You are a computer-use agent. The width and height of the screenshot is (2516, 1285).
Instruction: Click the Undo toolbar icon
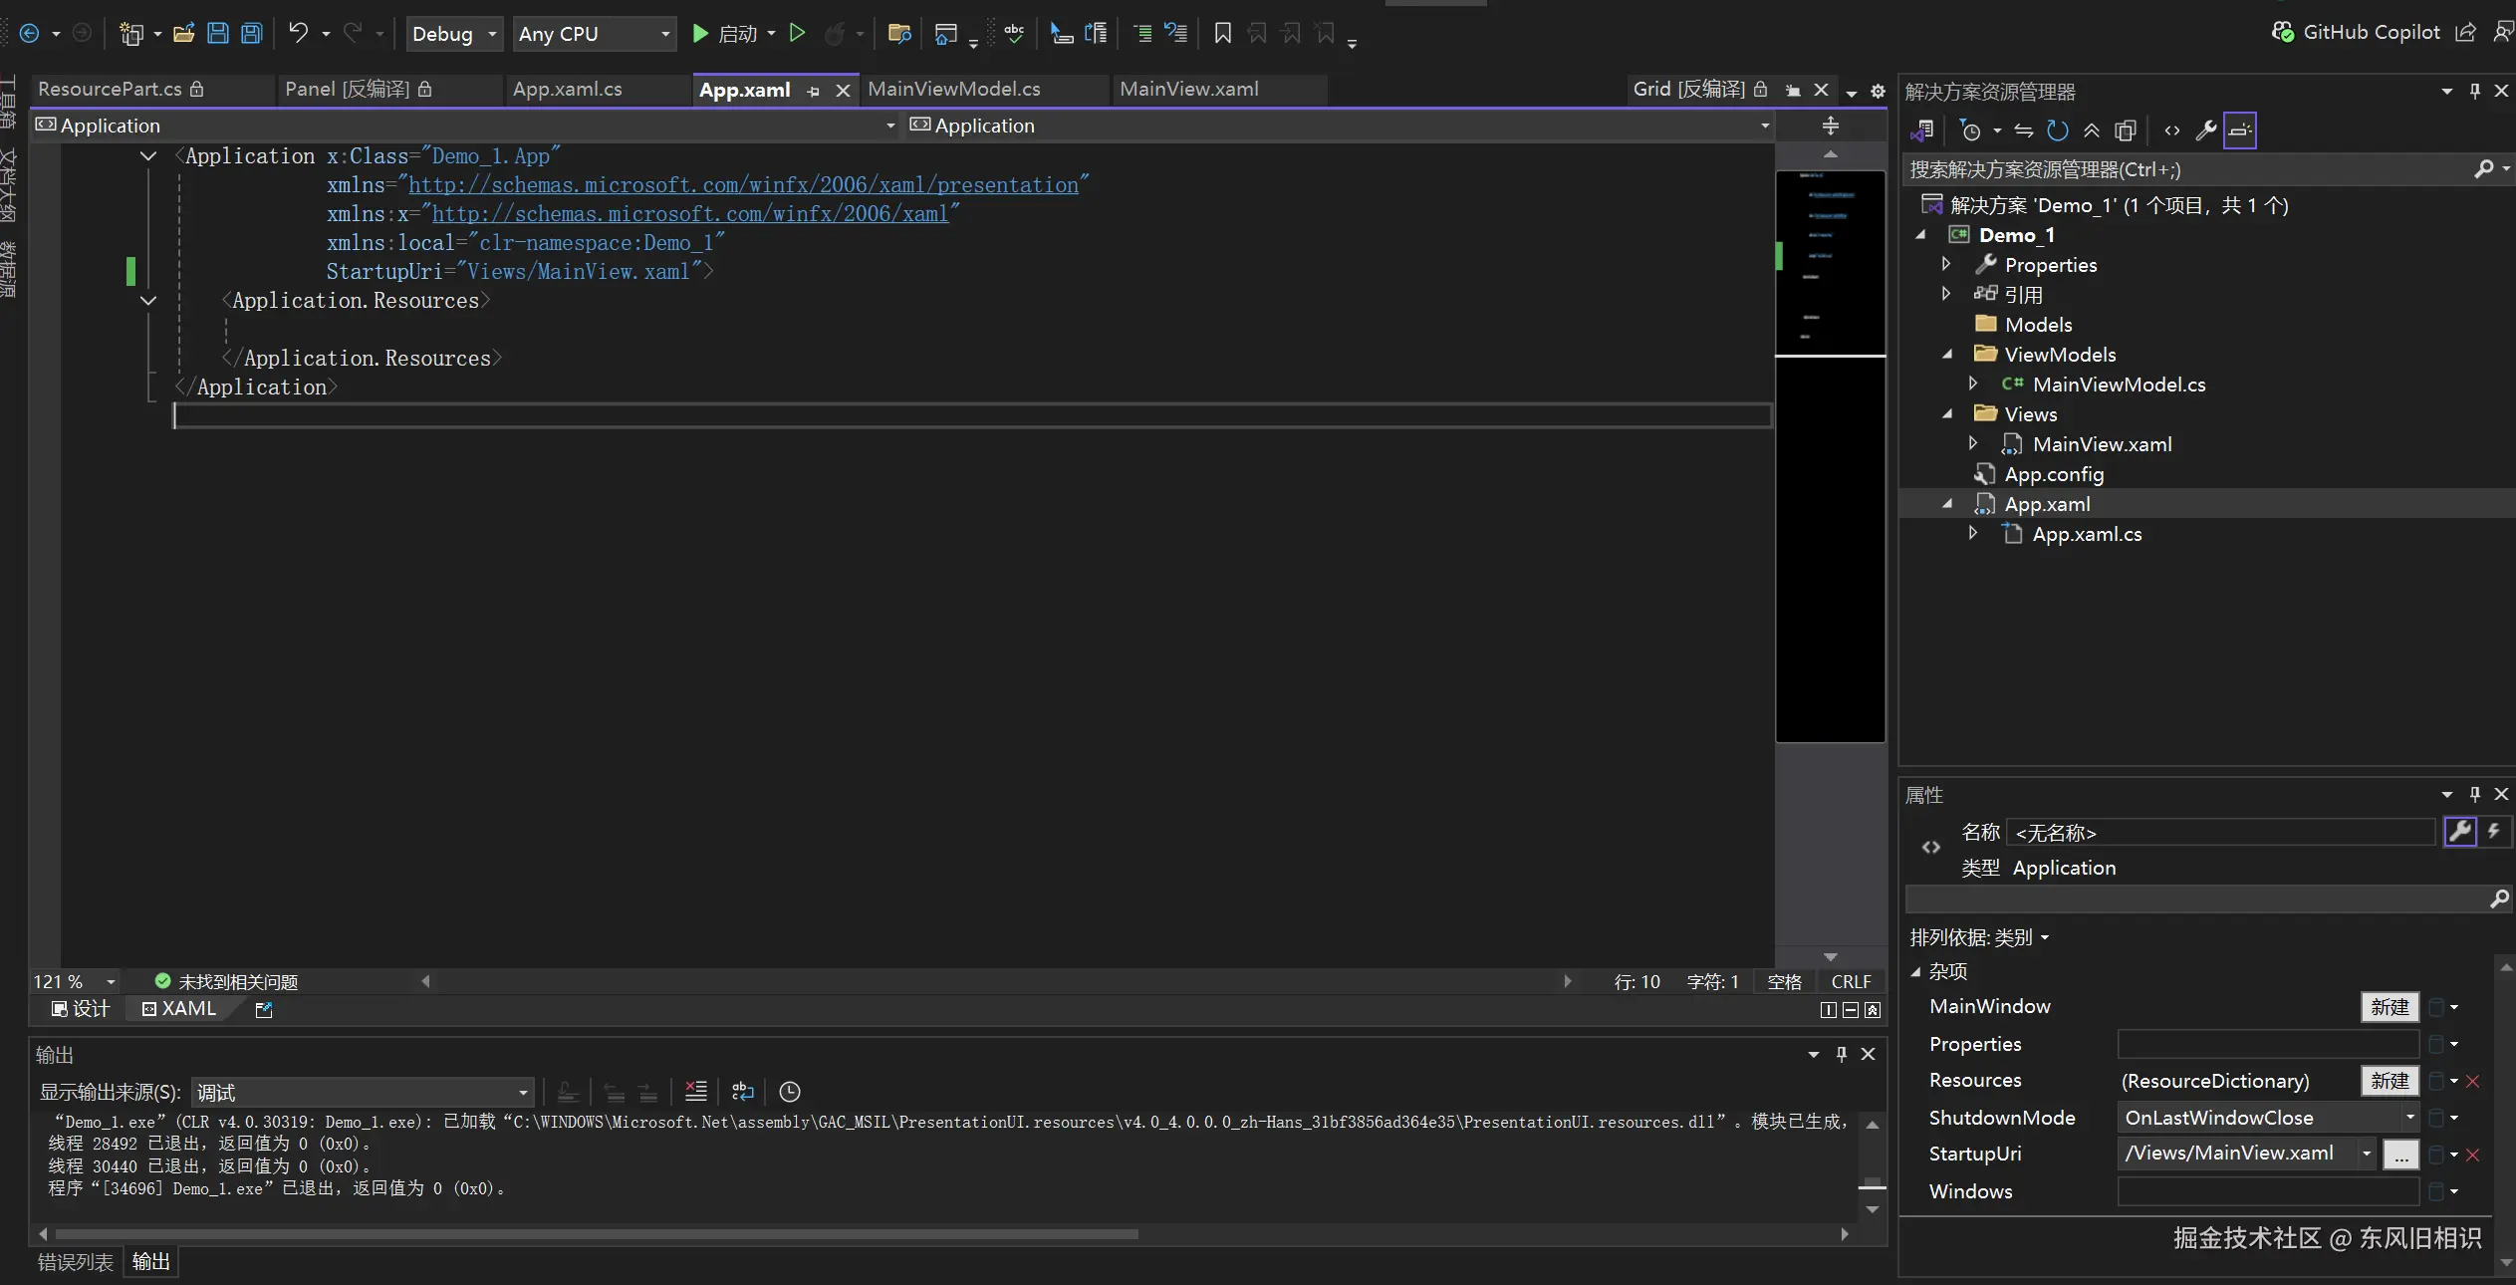pos(298,33)
